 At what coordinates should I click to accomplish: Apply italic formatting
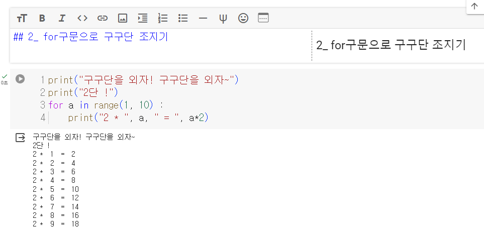(x=62, y=18)
